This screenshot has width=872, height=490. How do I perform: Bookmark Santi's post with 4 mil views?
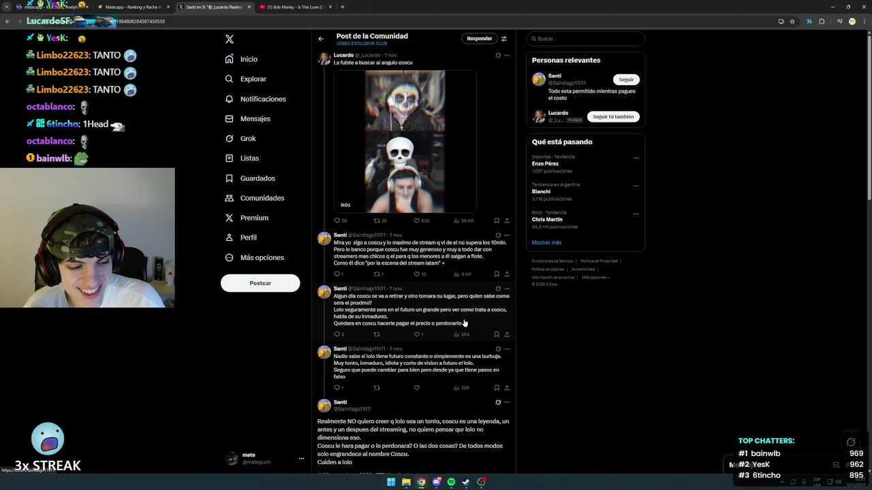(497, 274)
